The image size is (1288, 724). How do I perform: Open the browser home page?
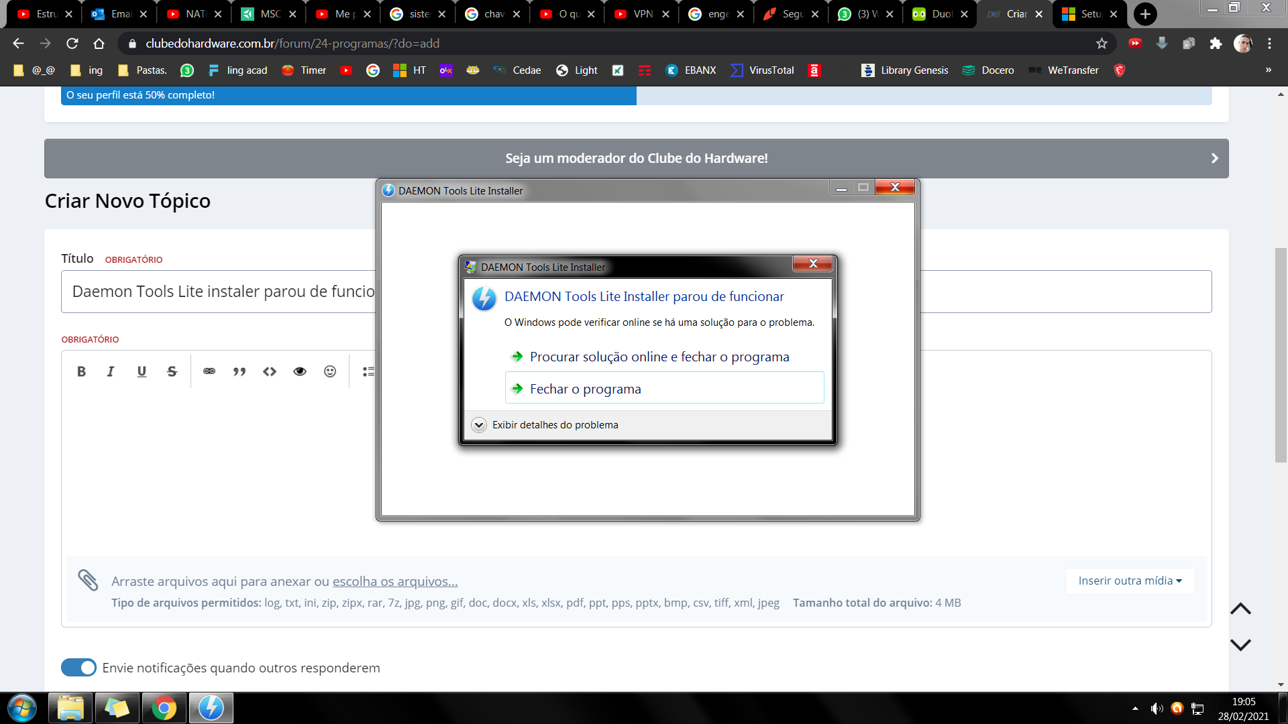(99, 44)
